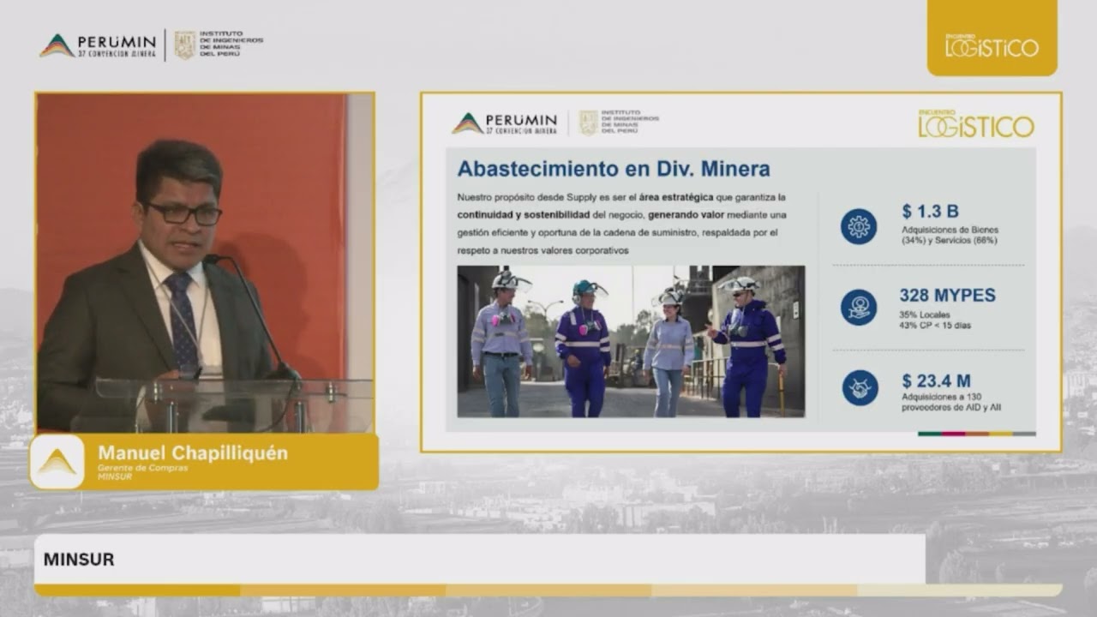Screen dimensions: 1097x617
Task: Click the photo of four workers in the slide
Action: point(631,341)
